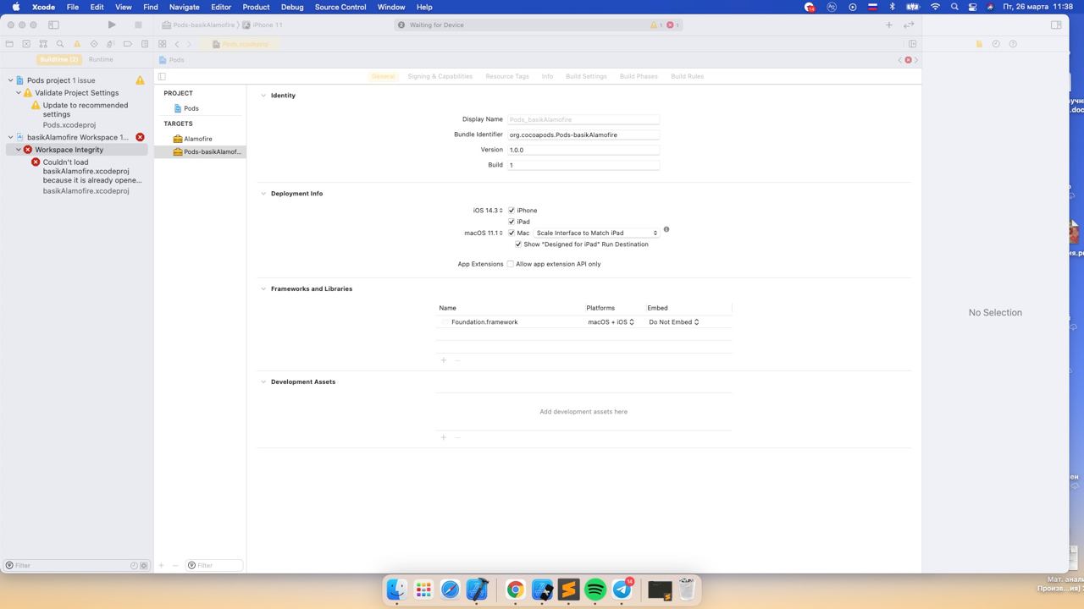Change Do Not Embed dropdown
Viewport: 1084px width, 609px height.
pyautogui.click(x=673, y=322)
